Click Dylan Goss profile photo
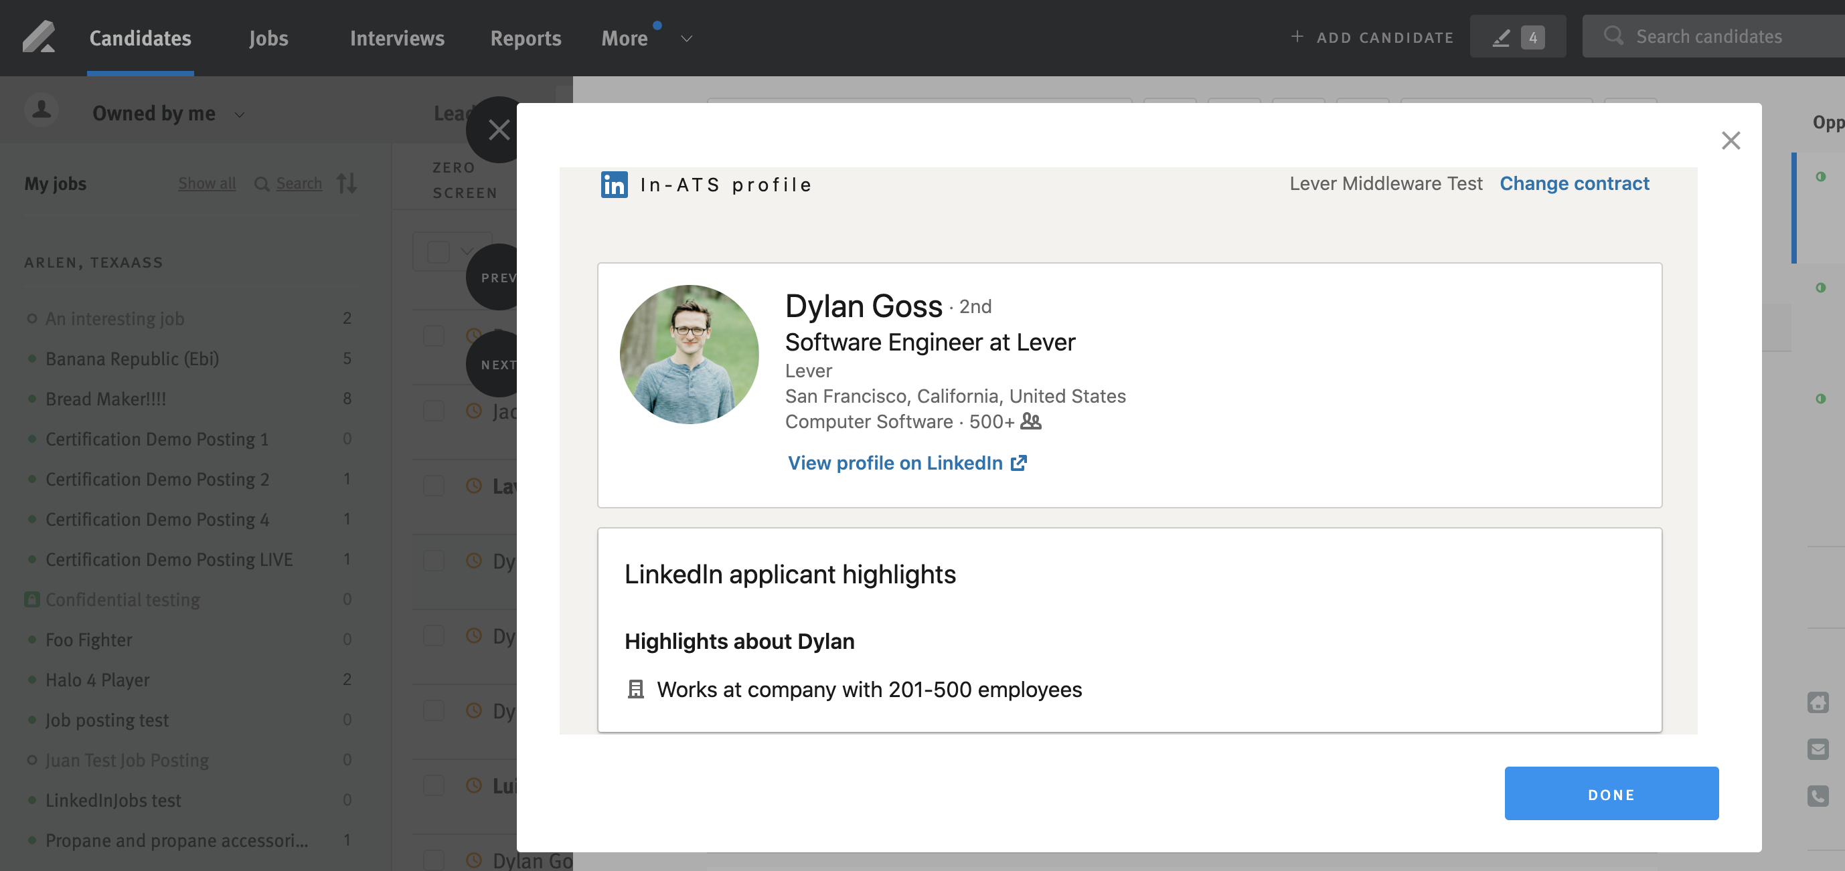1845x871 pixels. 689,355
